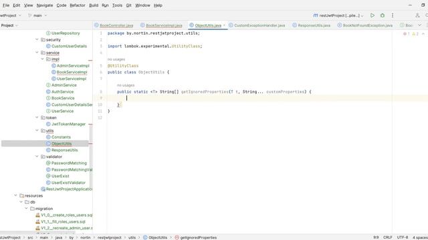428x240 pixels.
Task: Close the ObjectUtils.java tab
Action: coord(224,25)
